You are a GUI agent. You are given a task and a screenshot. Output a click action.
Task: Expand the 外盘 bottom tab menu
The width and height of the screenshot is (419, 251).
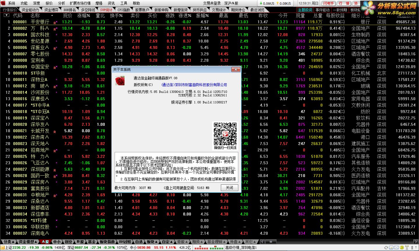pos(236,242)
